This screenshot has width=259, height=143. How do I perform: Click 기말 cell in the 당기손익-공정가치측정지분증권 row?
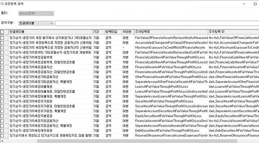pos(96,116)
